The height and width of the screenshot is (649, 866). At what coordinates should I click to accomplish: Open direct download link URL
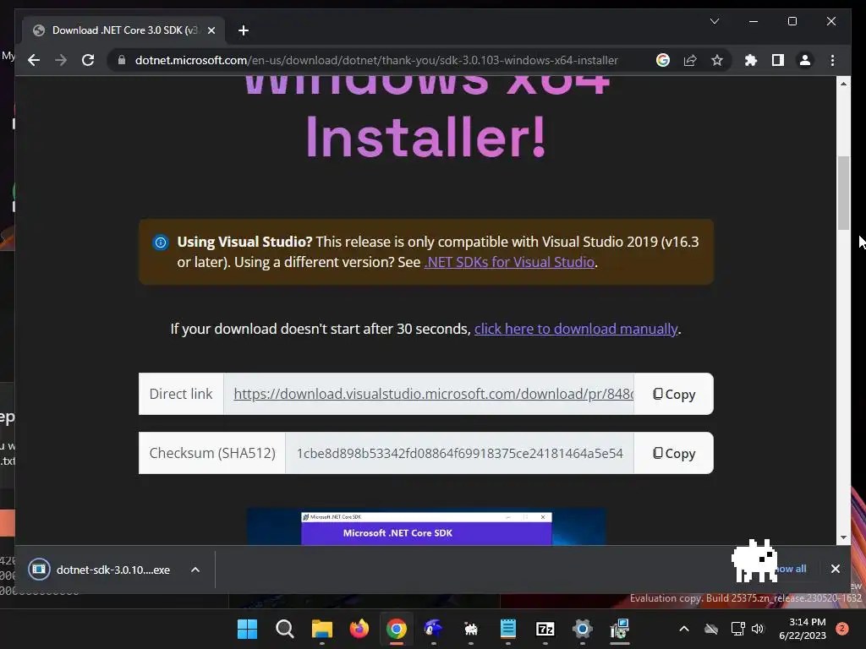(434, 394)
